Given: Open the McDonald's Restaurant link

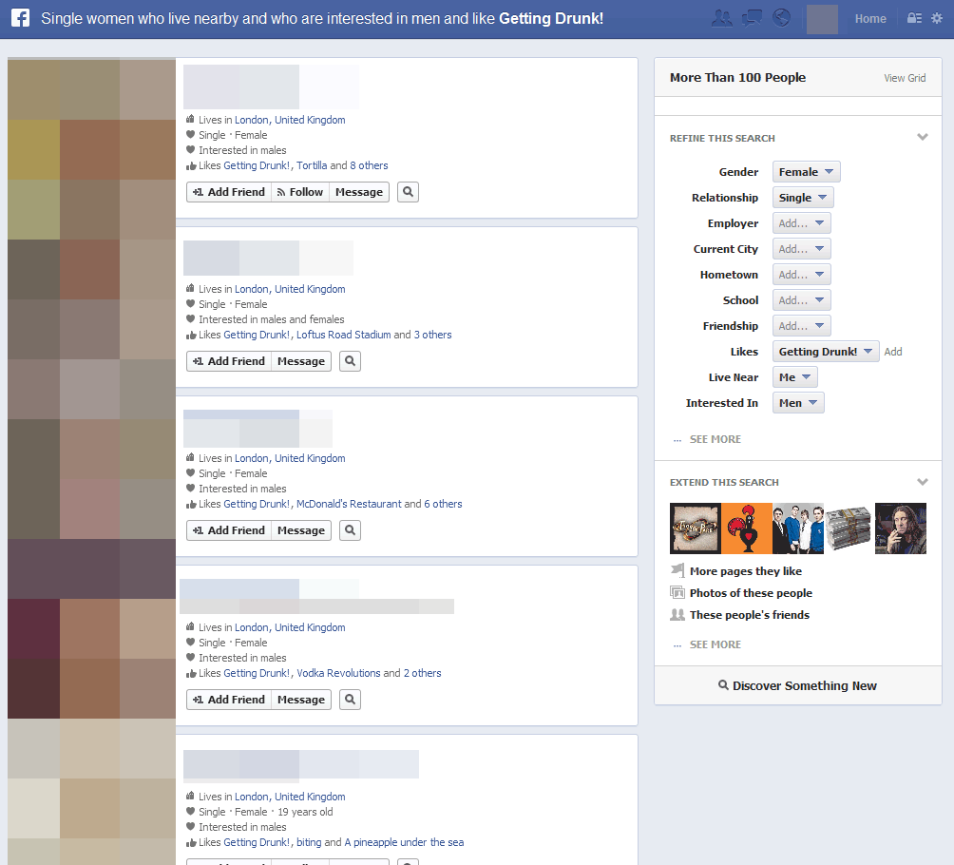Looking at the screenshot, I should pos(349,504).
